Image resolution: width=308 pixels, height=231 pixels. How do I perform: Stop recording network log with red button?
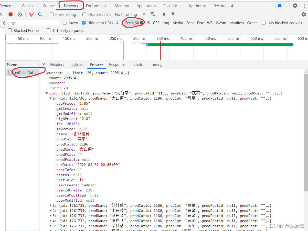tap(10, 15)
